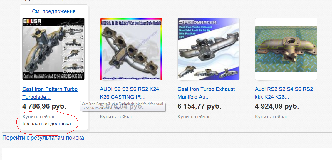Image resolution: width=332 pixels, height=160 pixels.
Task: Open 'Cast Iron Turbo Exhaust Manifold Au...' listing
Action: click(x=206, y=93)
